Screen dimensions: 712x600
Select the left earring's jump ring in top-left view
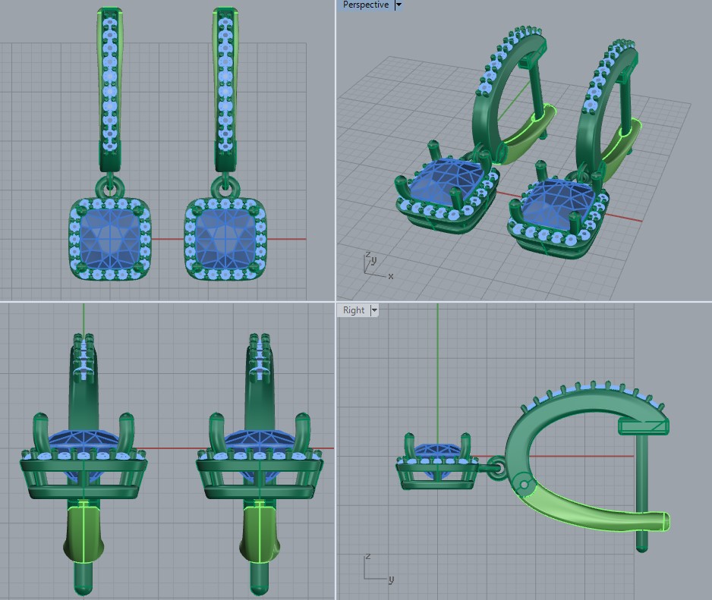click(x=107, y=185)
